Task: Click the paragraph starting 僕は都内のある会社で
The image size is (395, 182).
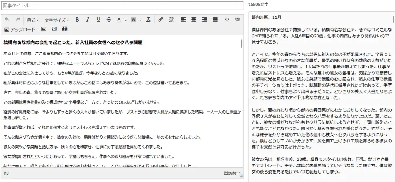Action: point(322,36)
